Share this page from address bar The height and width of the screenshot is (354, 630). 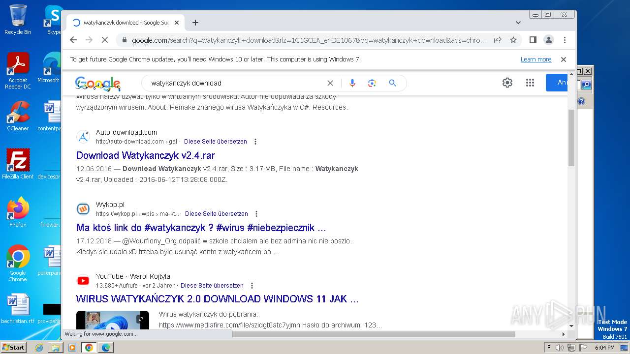pyautogui.click(x=498, y=40)
